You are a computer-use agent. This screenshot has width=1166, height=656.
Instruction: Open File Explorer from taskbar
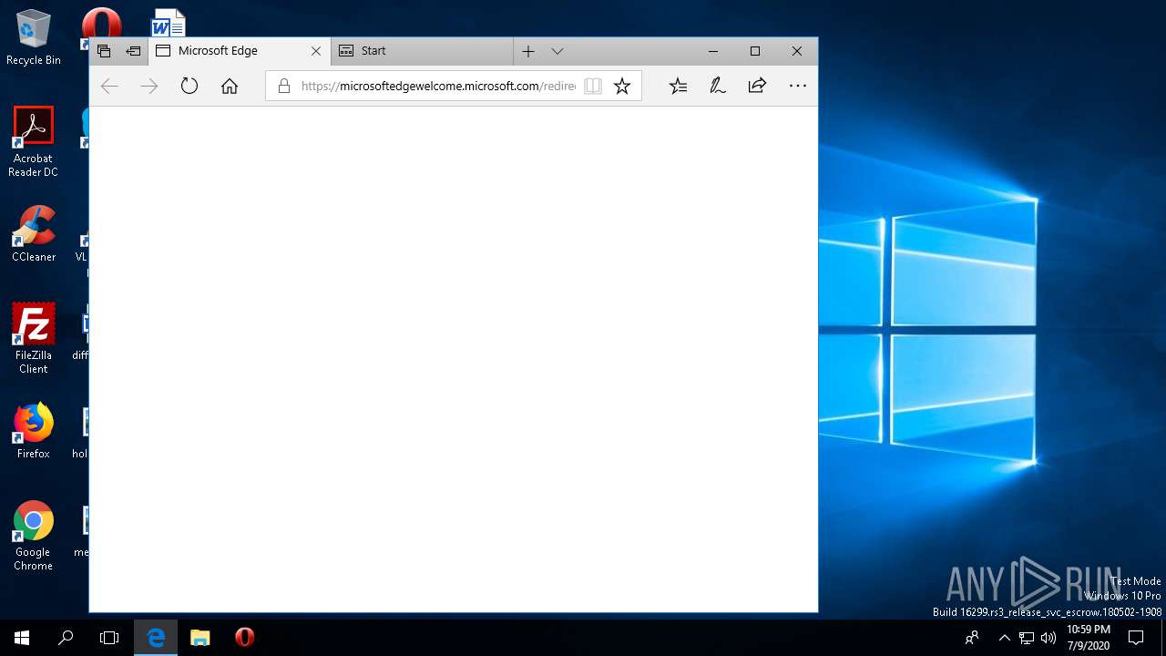click(200, 638)
